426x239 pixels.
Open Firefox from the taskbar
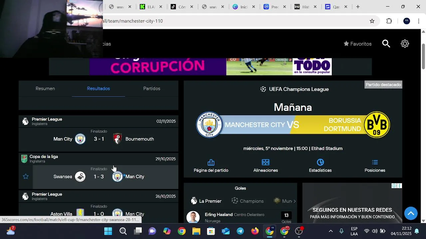pos(255,231)
